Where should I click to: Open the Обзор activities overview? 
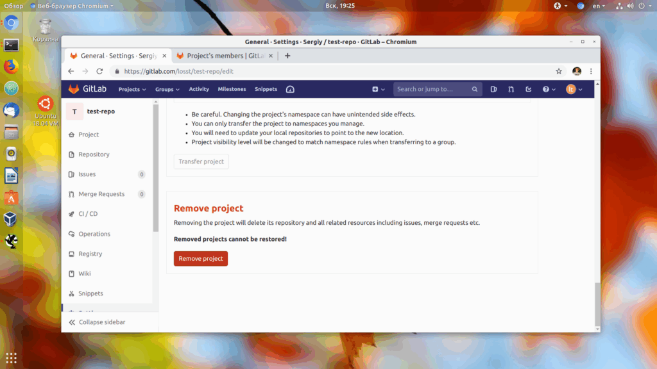tap(14, 6)
